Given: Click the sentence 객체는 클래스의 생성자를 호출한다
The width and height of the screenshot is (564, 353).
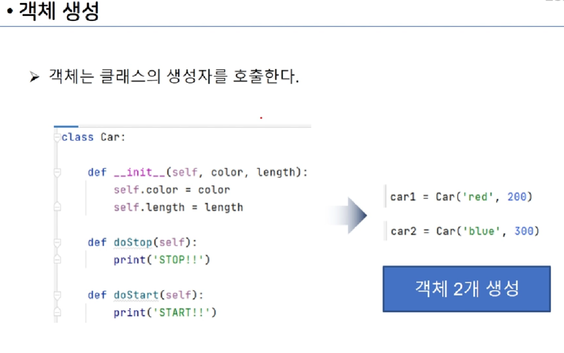Looking at the screenshot, I should (x=173, y=76).
